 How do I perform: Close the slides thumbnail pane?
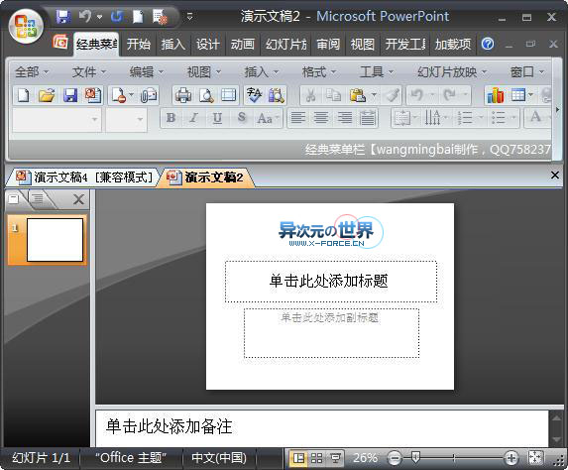78,199
